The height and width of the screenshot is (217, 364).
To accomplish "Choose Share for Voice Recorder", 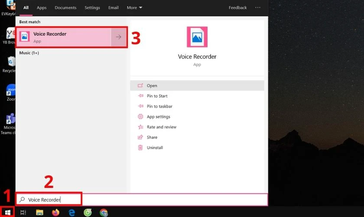I will click(197, 137).
